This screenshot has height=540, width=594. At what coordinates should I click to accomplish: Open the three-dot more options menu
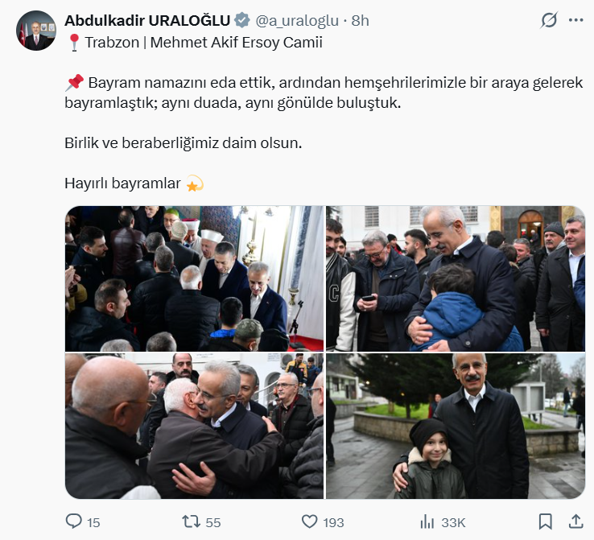coord(575,20)
